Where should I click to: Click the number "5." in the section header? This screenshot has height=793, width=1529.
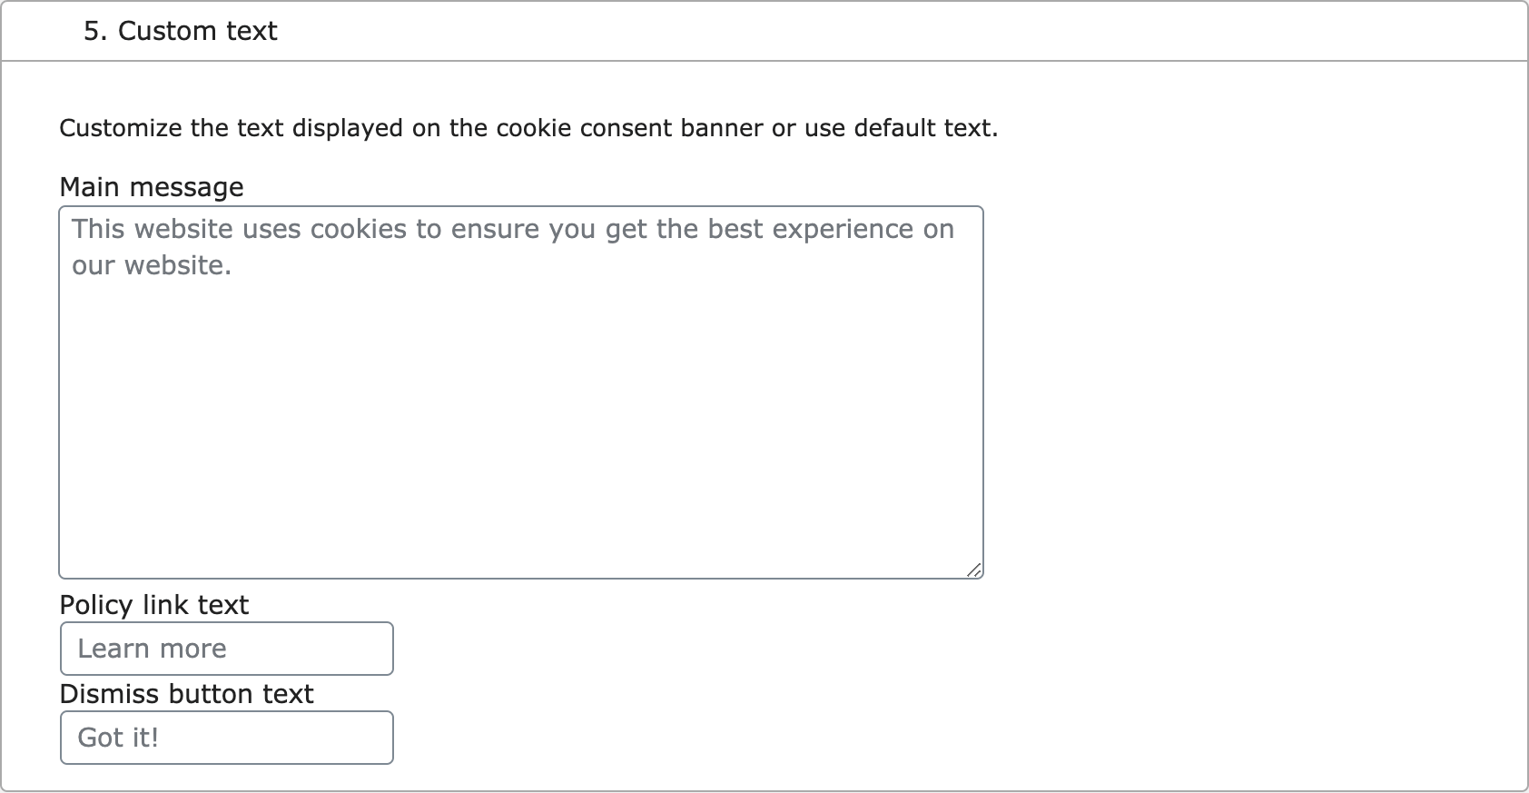(94, 32)
